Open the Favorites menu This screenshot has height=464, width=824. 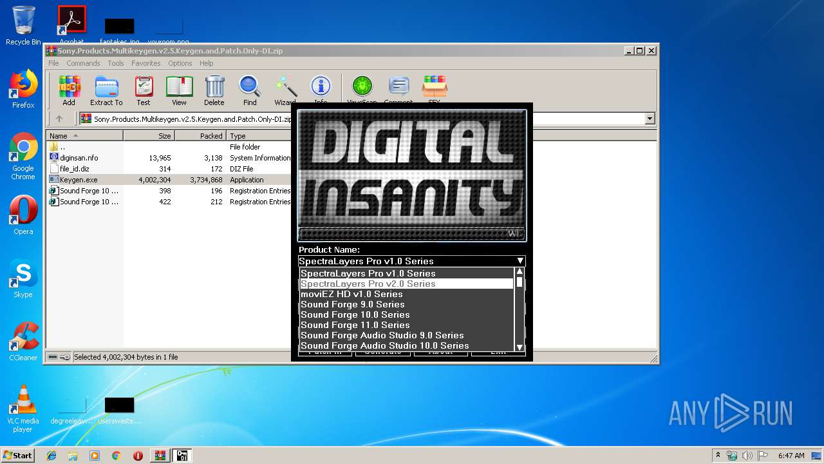146,63
